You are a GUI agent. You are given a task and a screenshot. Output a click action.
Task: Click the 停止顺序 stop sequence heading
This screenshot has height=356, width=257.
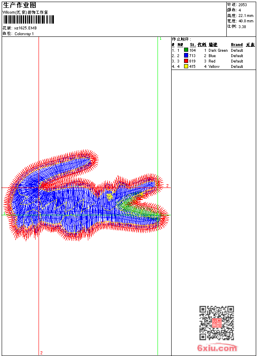tap(181, 39)
